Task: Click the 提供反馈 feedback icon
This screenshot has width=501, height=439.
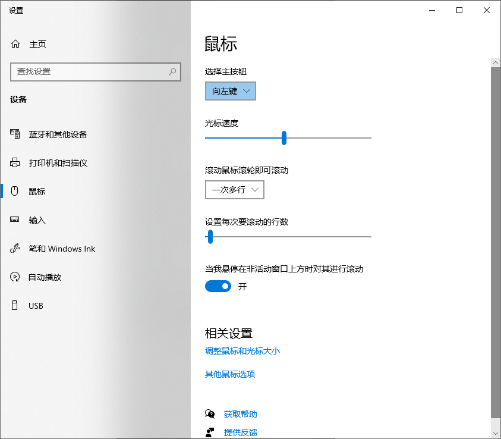Action: 210,432
